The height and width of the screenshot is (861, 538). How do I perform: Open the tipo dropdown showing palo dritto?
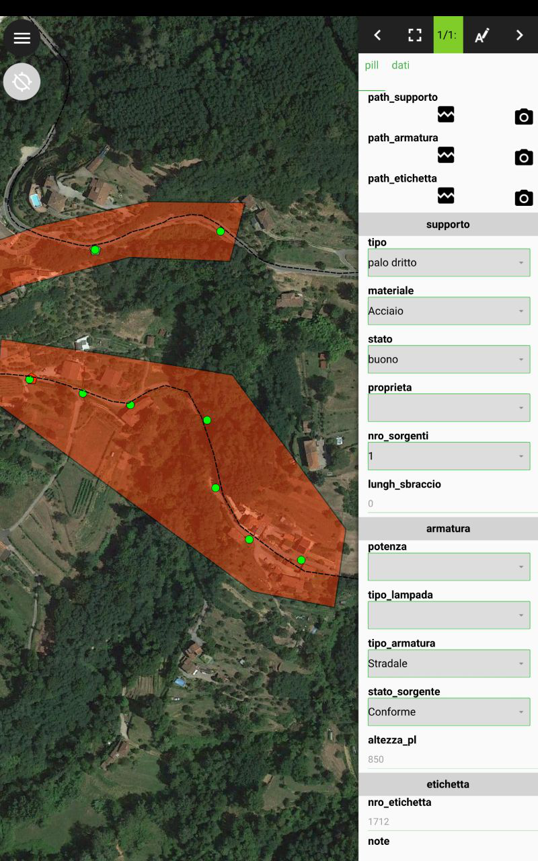[x=449, y=262]
